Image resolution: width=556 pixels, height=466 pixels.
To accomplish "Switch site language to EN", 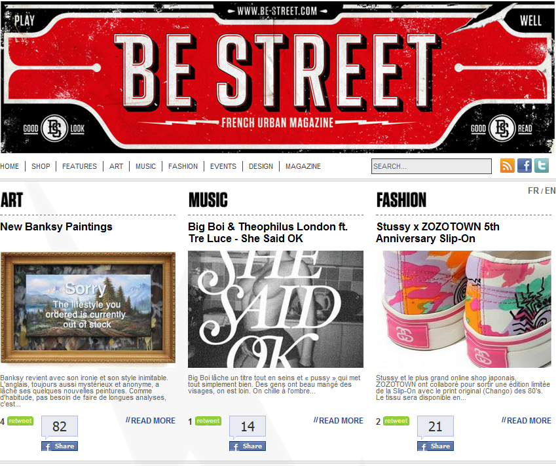I will click(x=550, y=190).
